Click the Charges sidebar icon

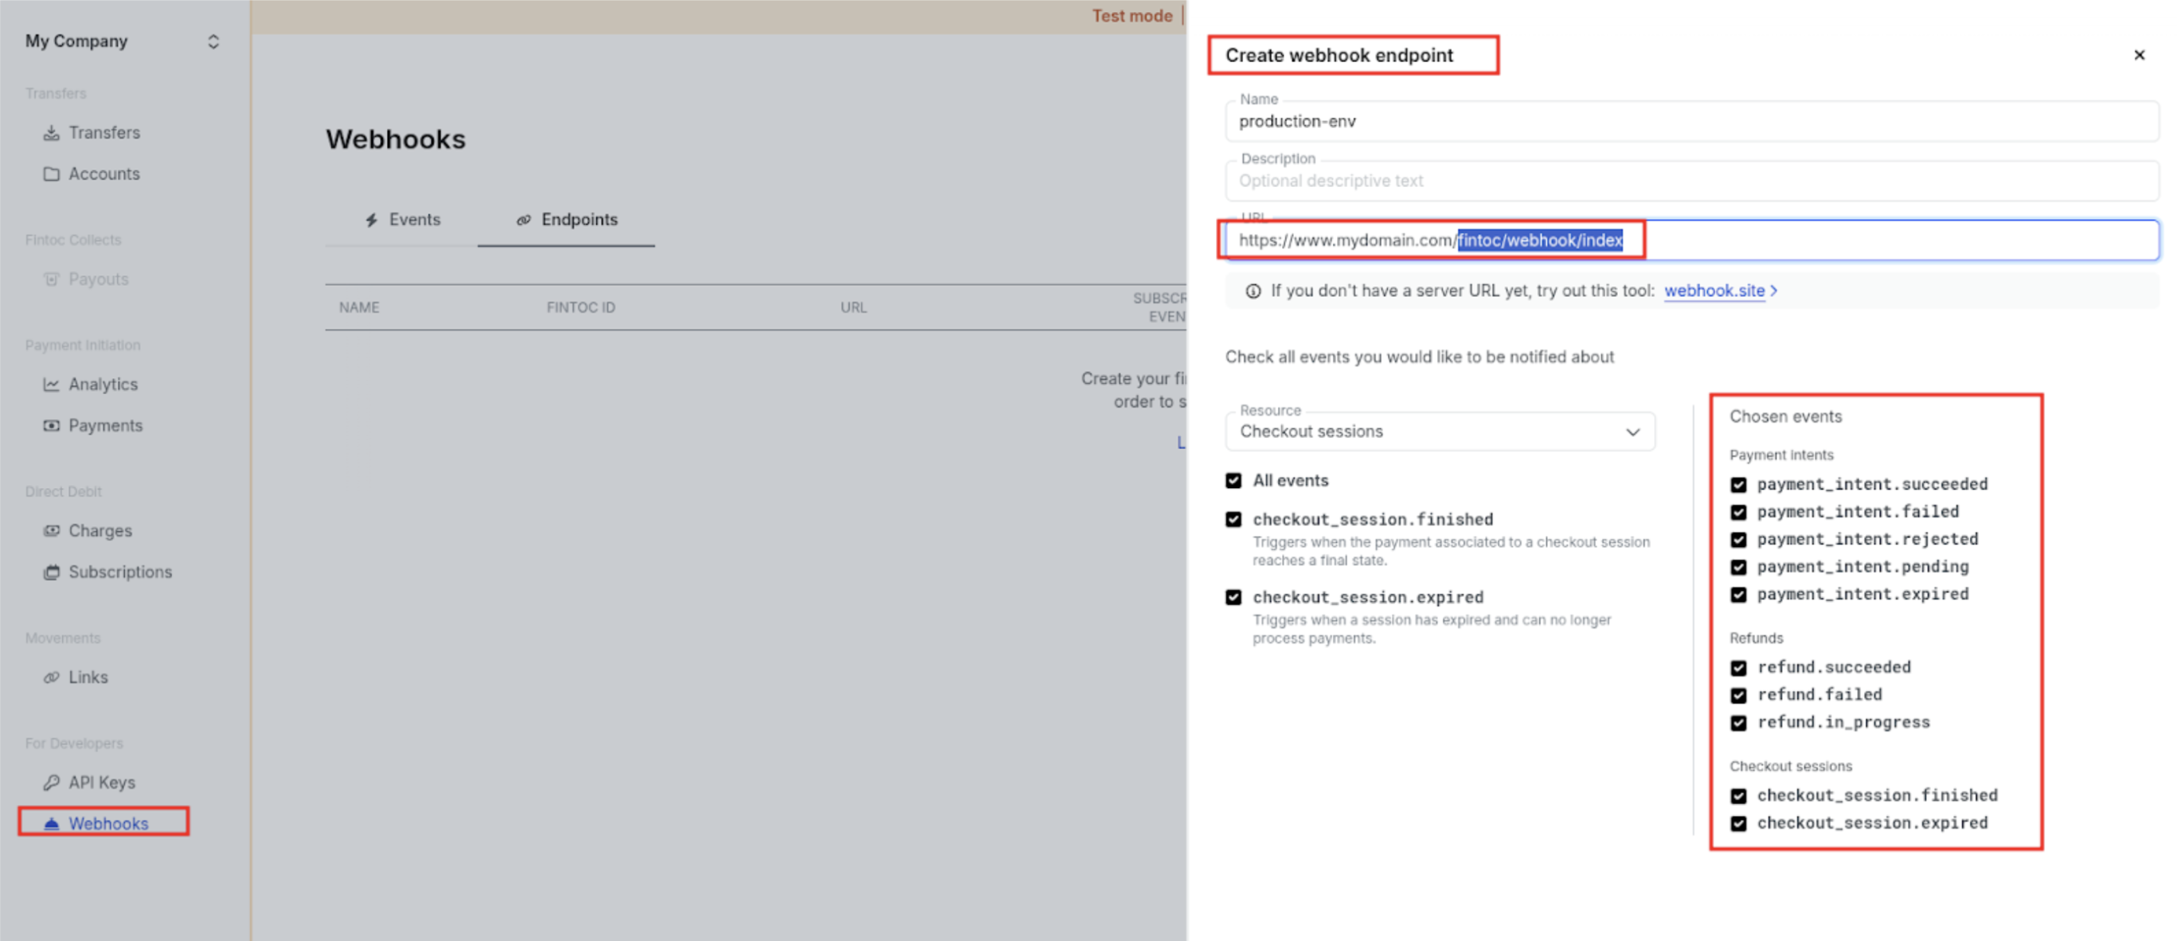[52, 530]
